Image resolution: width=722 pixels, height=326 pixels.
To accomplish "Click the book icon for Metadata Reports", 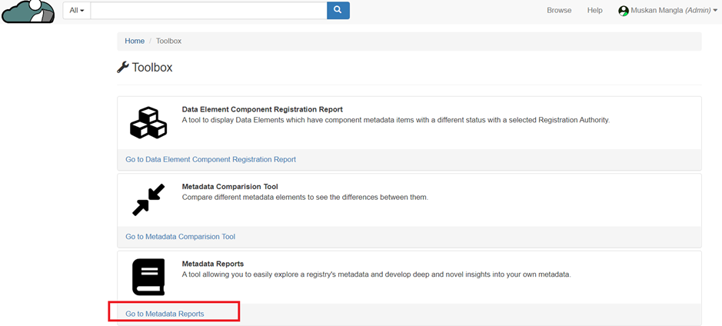I will 148,277.
